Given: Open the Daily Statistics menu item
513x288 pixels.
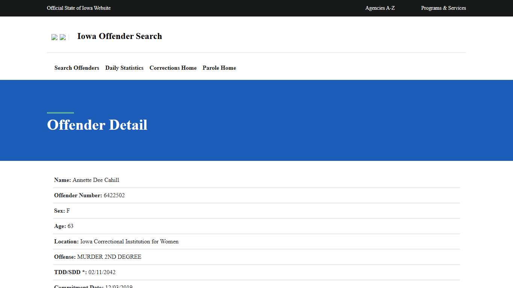Looking at the screenshot, I should (x=124, y=68).
